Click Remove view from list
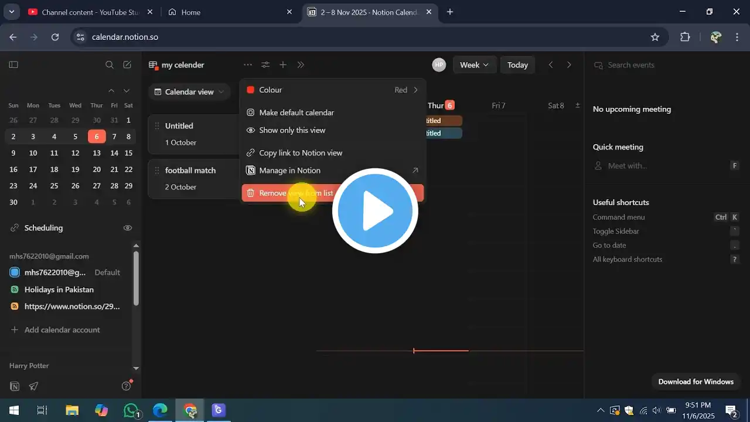 coord(333,193)
